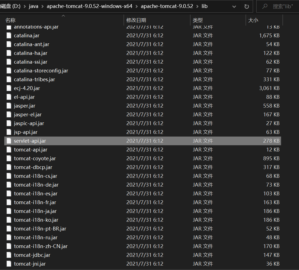This screenshot has height=270, width=299.
Task: Select the file name jasper.jar
Action: (x=25, y=106)
